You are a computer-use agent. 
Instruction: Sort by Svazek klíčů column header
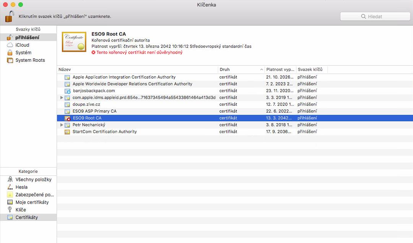(x=312, y=69)
